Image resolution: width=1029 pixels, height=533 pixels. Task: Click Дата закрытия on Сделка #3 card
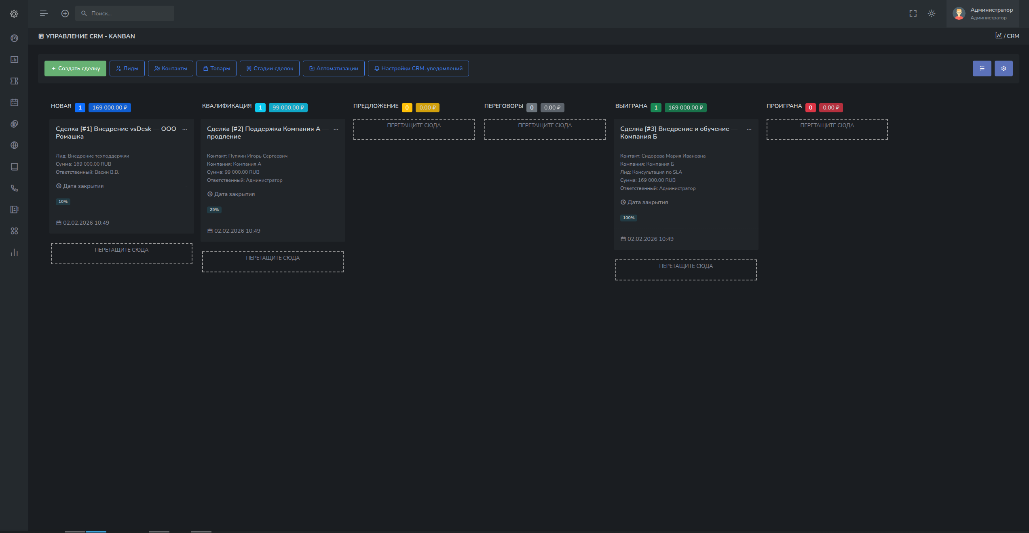click(644, 202)
